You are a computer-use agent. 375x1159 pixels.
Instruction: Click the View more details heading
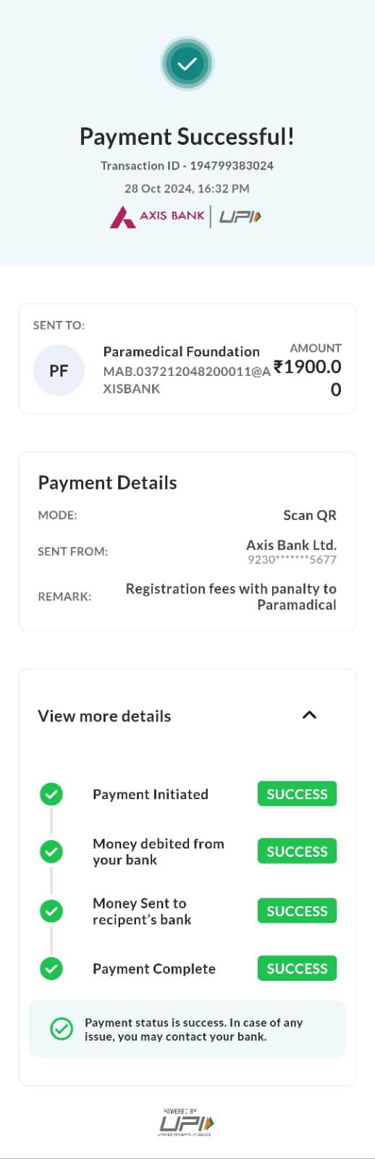pyautogui.click(x=104, y=716)
